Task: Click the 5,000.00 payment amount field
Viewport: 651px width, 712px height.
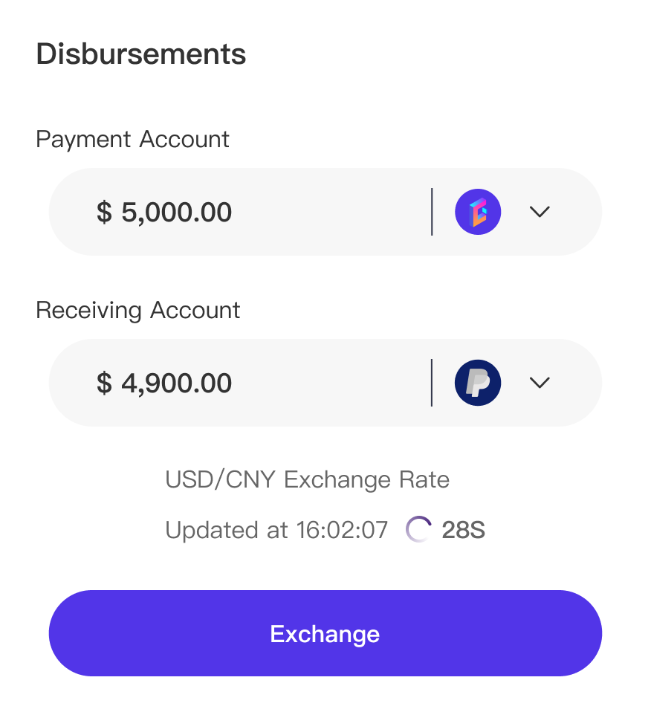Action: click(x=177, y=213)
